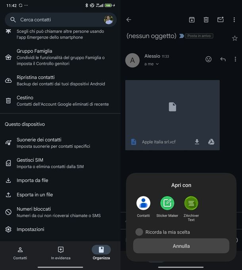
Task: Choose Importa da file
Action: (60, 180)
